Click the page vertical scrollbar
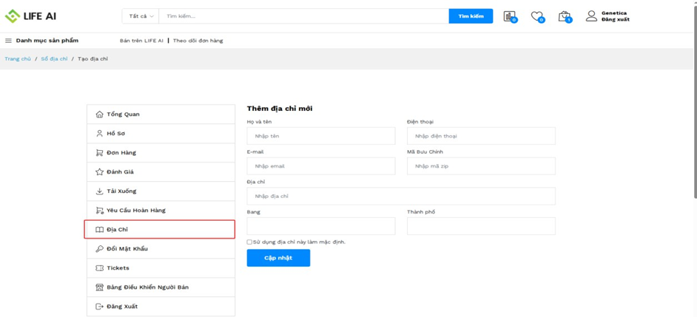The height and width of the screenshot is (317, 697). (x=694, y=111)
